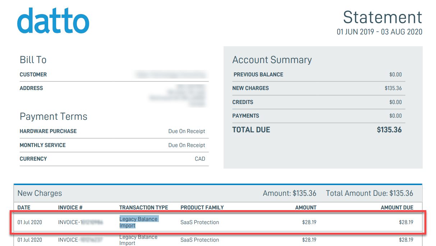Sort by the AMOUNT DUE column header
436x246 pixels.
397,207
